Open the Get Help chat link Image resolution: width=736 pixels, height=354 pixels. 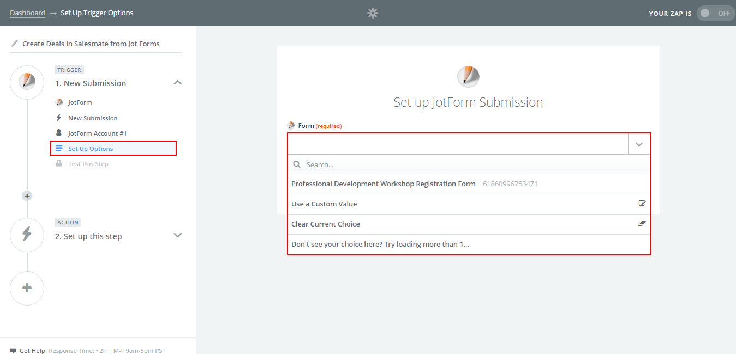coord(32,351)
